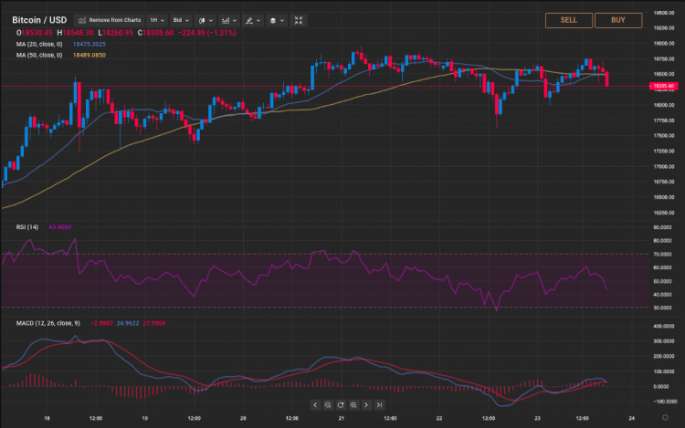Open the chart layers dropdown
685x428 pixels.
(x=277, y=20)
